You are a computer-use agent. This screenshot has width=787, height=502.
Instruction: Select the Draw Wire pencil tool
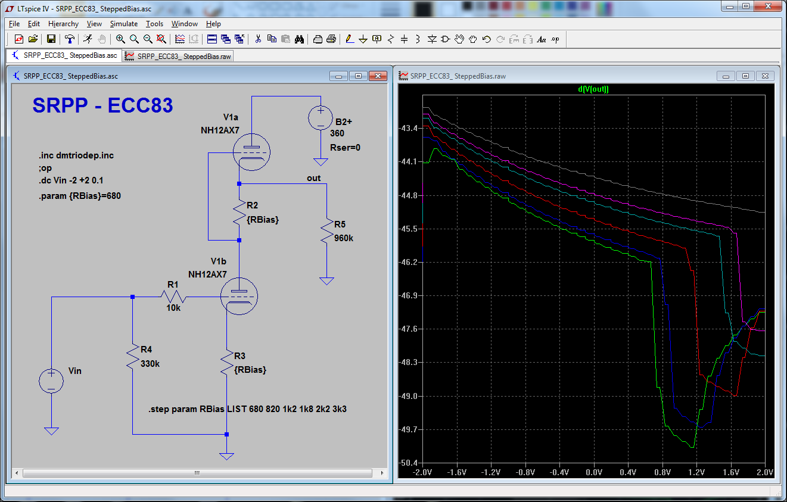coord(349,39)
